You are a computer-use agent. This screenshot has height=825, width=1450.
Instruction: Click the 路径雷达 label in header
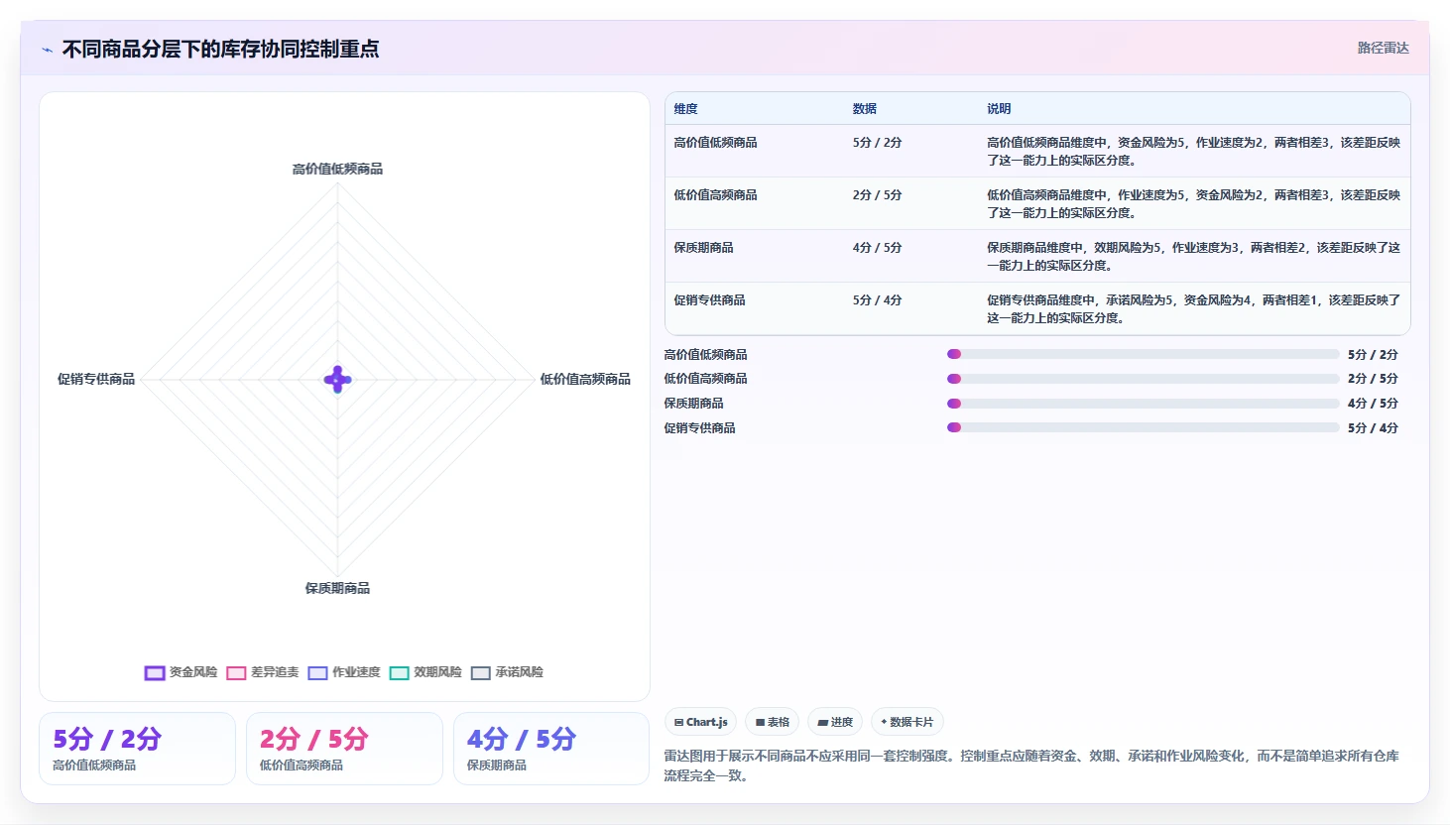(1383, 48)
